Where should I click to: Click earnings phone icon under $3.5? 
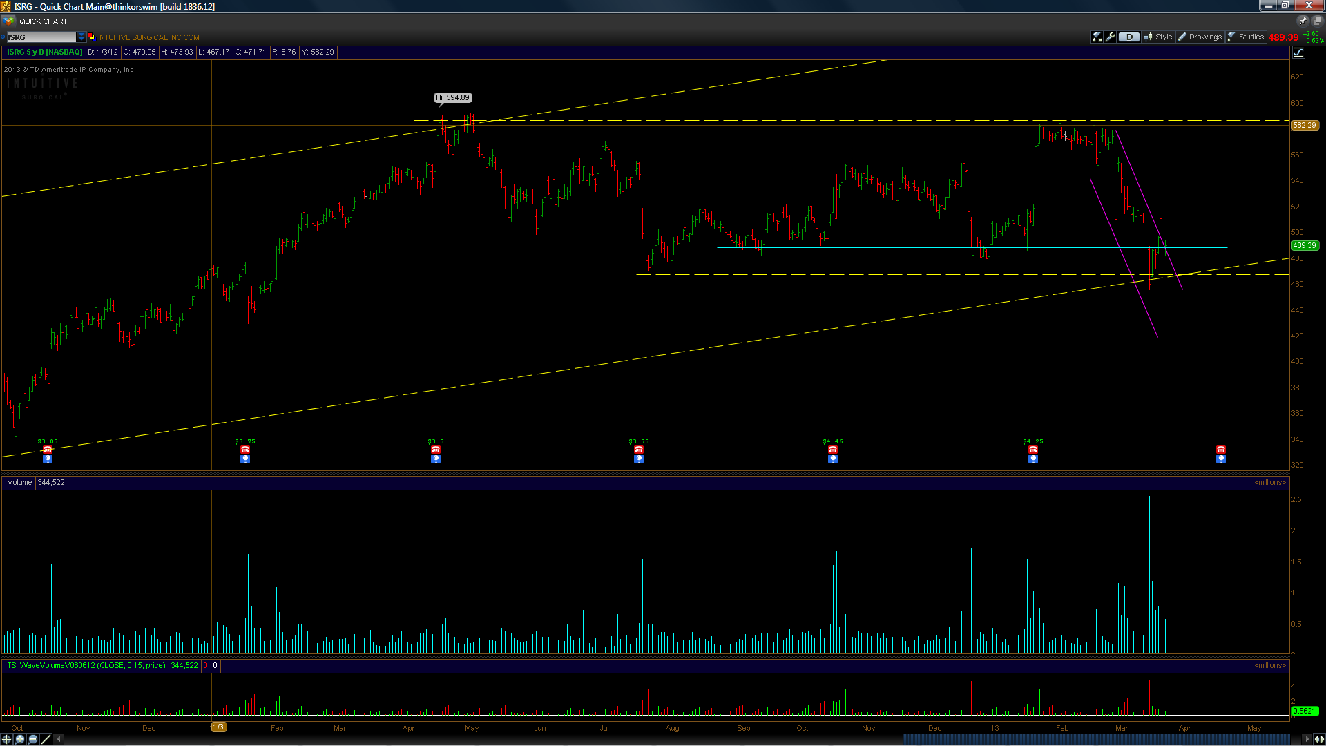tap(436, 450)
